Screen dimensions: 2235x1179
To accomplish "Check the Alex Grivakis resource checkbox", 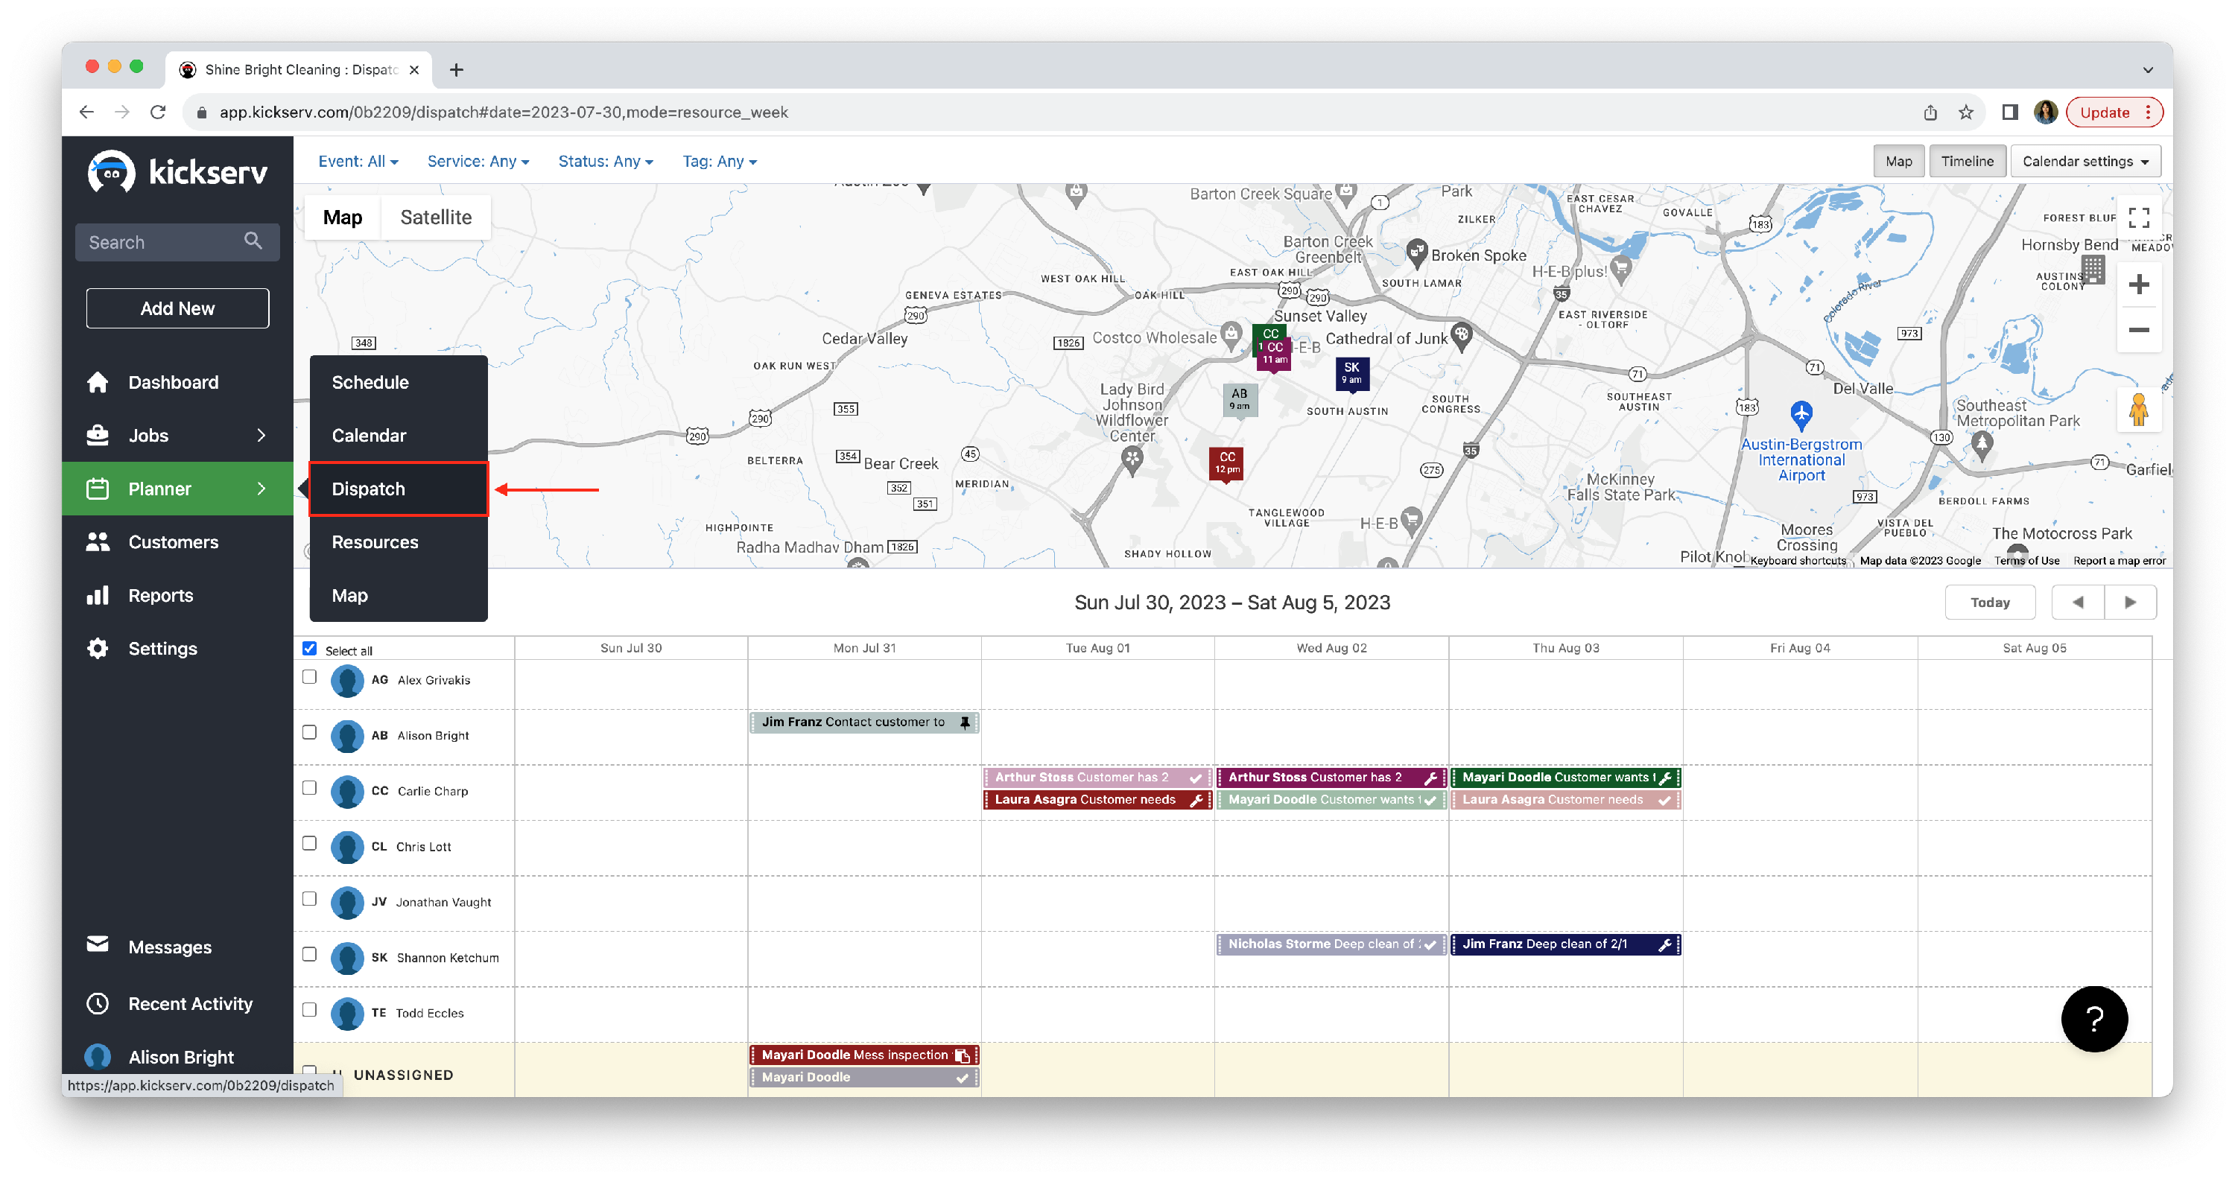I will pyautogui.click(x=310, y=678).
